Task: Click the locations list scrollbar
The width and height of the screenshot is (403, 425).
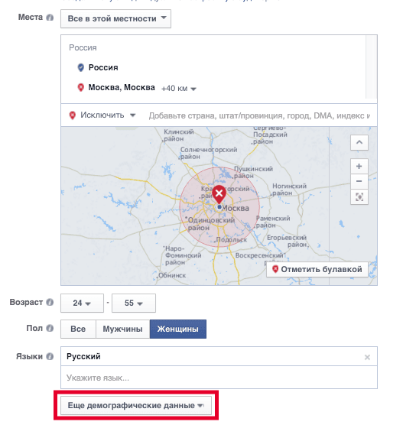Action: tap(372, 67)
